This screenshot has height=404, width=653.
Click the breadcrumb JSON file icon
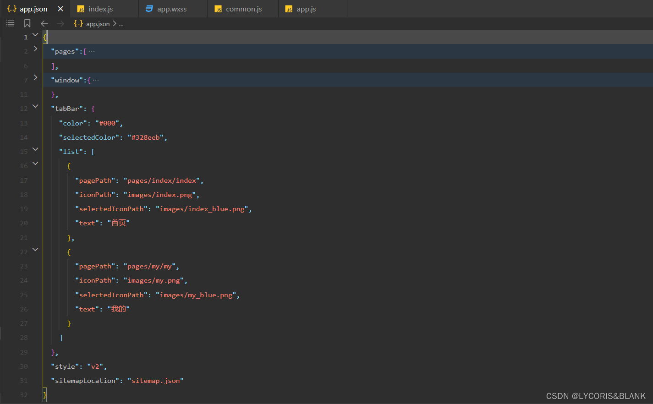click(x=78, y=23)
